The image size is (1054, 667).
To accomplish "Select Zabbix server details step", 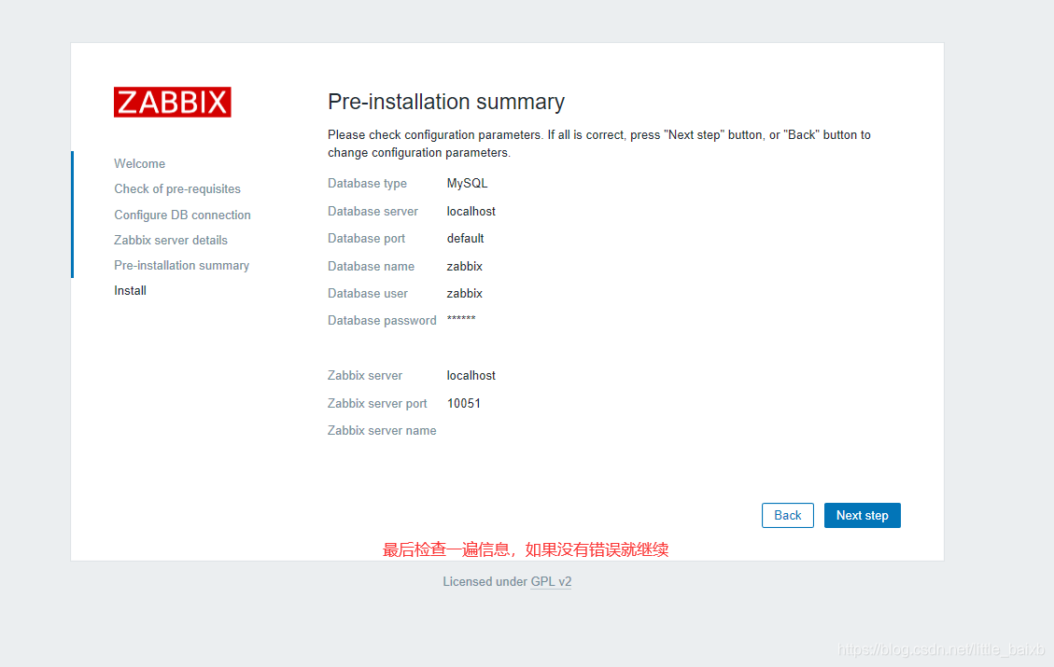I will [x=171, y=240].
